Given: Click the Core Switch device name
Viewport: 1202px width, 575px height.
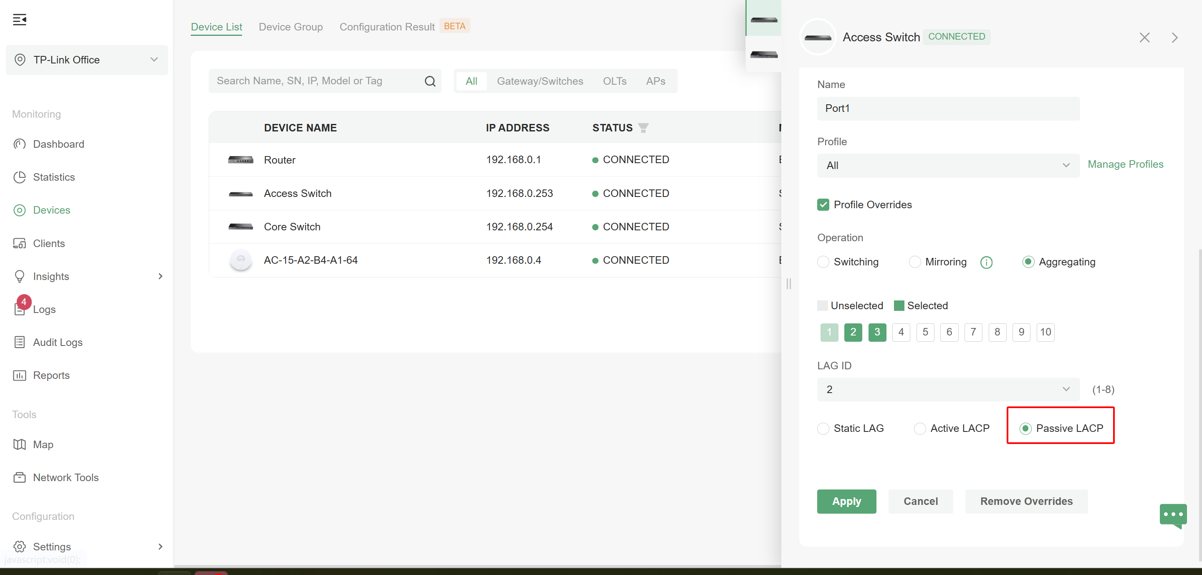Looking at the screenshot, I should click(292, 227).
